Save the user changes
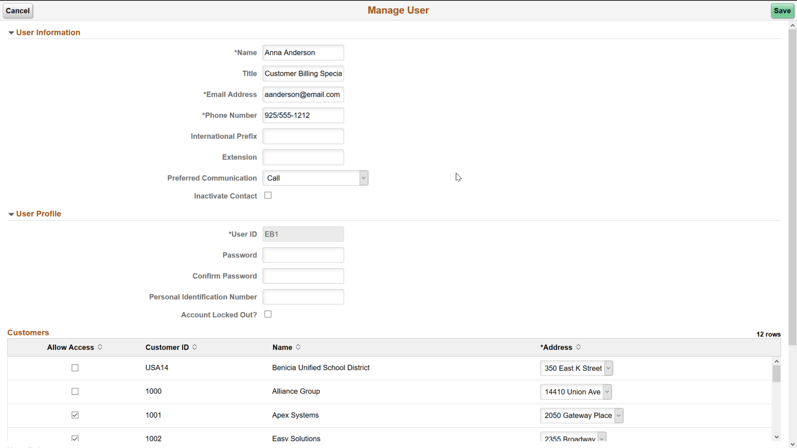 click(782, 10)
